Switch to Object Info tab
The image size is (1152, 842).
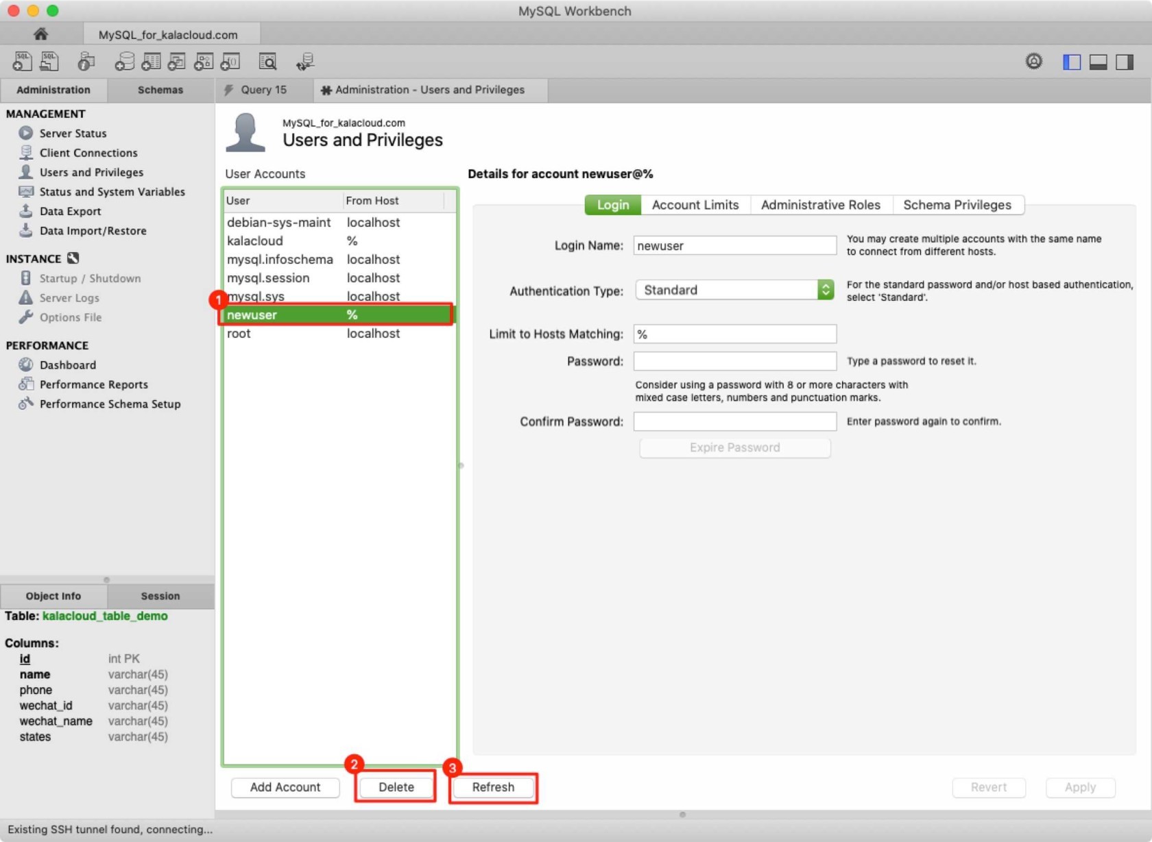(x=53, y=596)
